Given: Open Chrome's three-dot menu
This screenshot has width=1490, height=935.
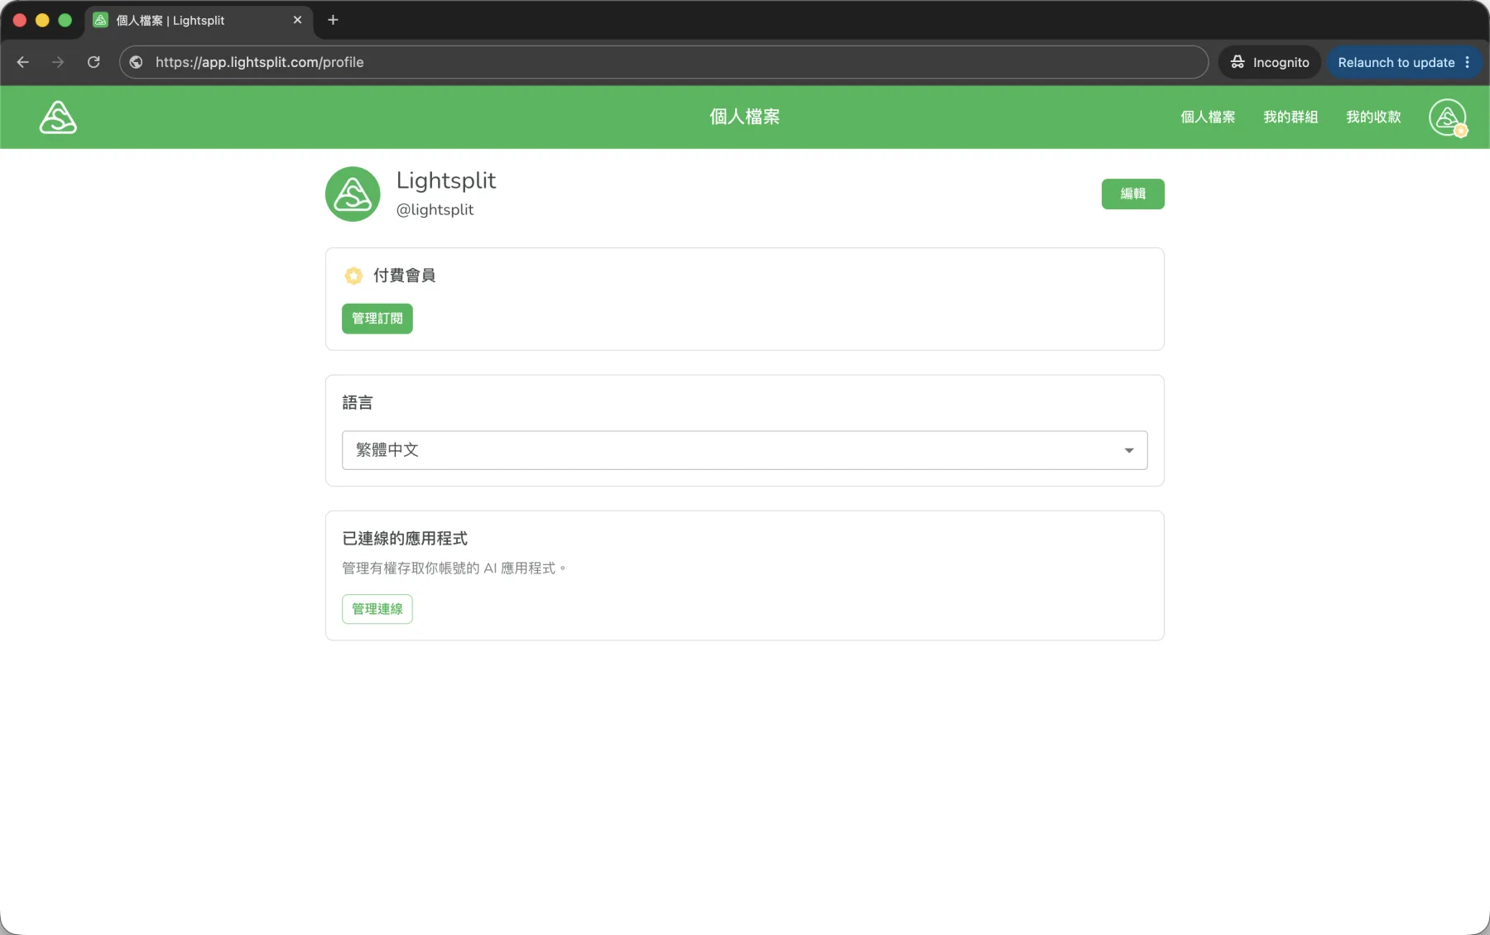Looking at the screenshot, I should [1468, 62].
